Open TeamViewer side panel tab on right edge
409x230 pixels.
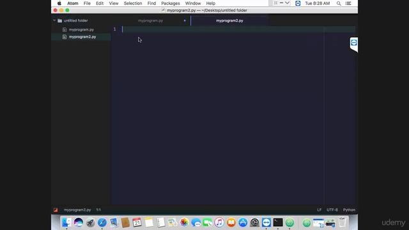353,43
